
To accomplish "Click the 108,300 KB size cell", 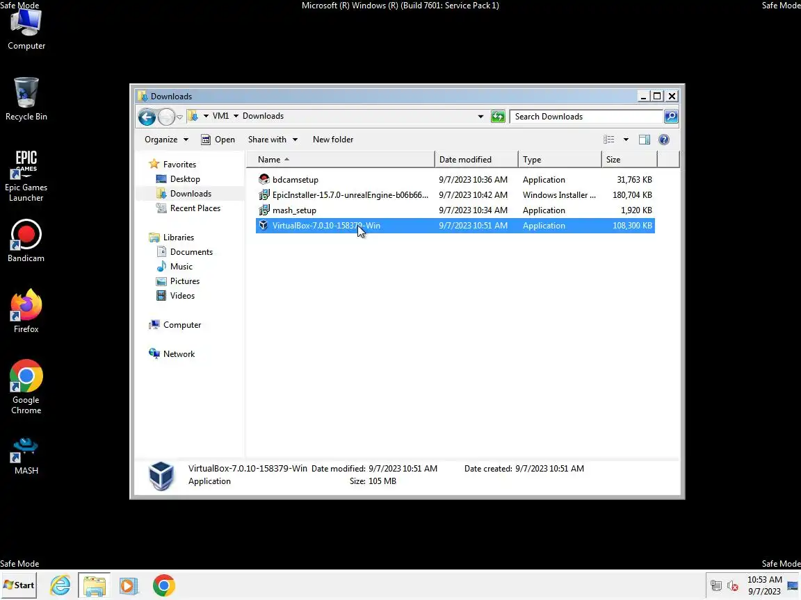I will click(632, 226).
